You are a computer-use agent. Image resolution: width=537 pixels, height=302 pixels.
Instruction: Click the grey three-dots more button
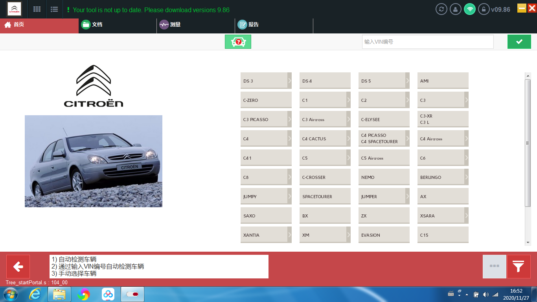click(x=494, y=267)
